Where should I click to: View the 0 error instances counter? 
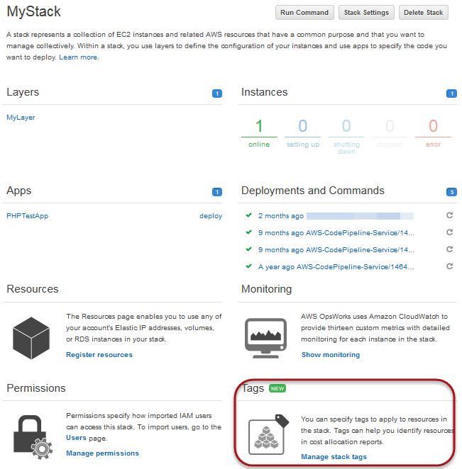pyautogui.click(x=433, y=133)
